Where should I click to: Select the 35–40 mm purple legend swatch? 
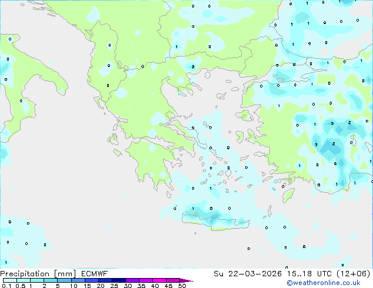146,280
